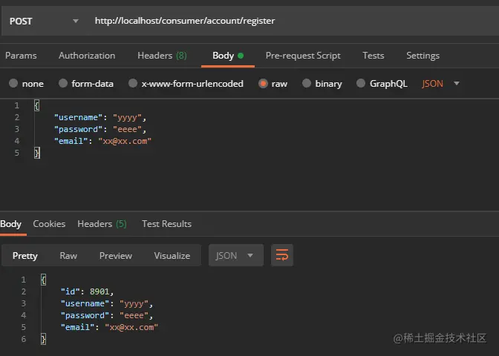The width and height of the screenshot is (499, 356).
Task: Switch to the Authorization tab
Action: [x=87, y=56]
